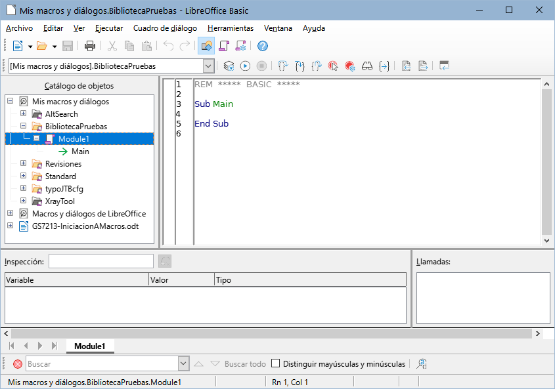Viewport: 555px width, 389px height.
Task: Click the Select Module icon
Action: click(240, 46)
